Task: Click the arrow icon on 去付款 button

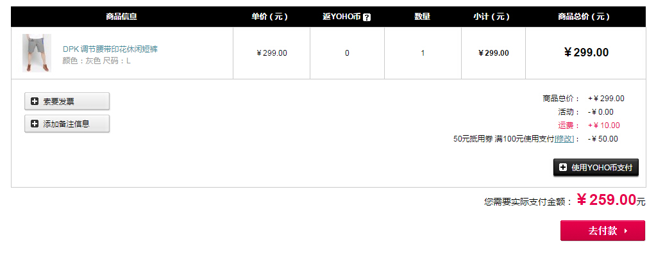Action: pyautogui.click(x=626, y=231)
